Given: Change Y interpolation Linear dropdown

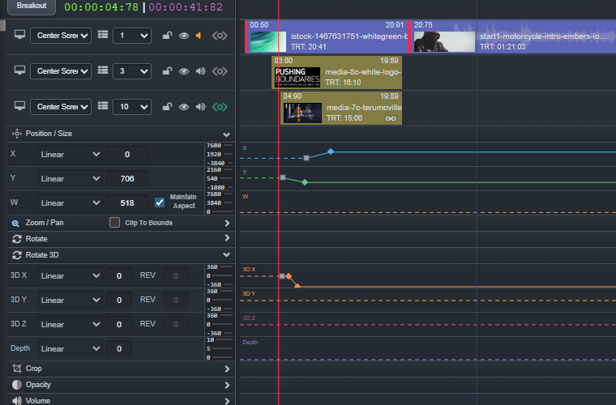Looking at the screenshot, I should pos(71,179).
